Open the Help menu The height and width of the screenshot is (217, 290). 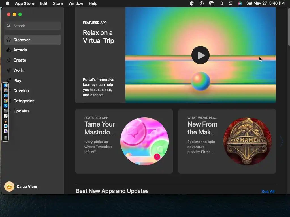click(x=93, y=3)
